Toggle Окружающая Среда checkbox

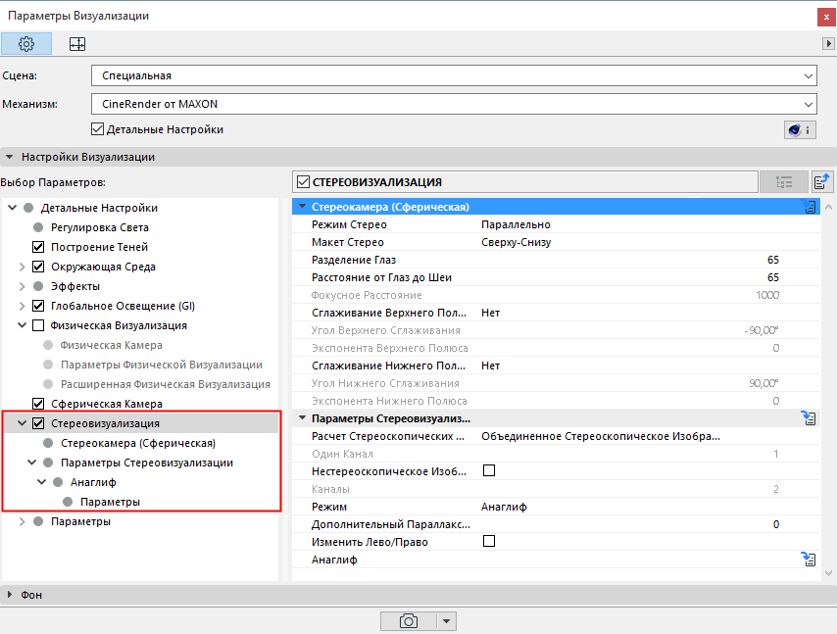(38, 267)
